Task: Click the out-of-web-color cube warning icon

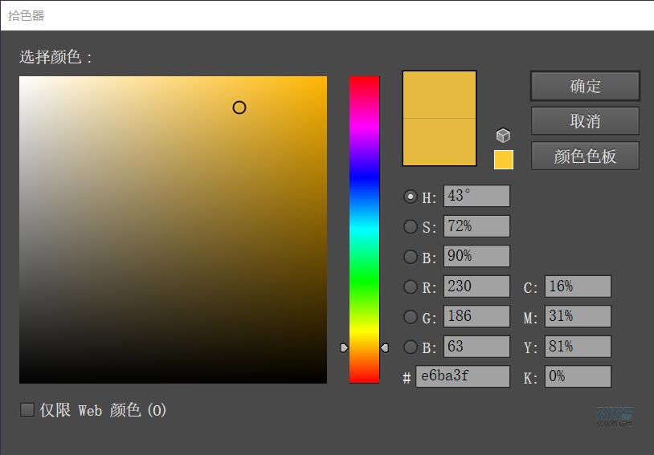Action: point(503,136)
